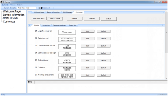Select Welcome Page in the left tree

12,11
